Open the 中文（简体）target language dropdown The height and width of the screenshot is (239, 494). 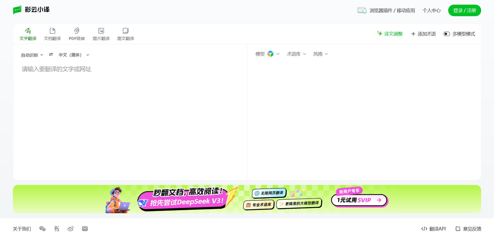coord(74,55)
